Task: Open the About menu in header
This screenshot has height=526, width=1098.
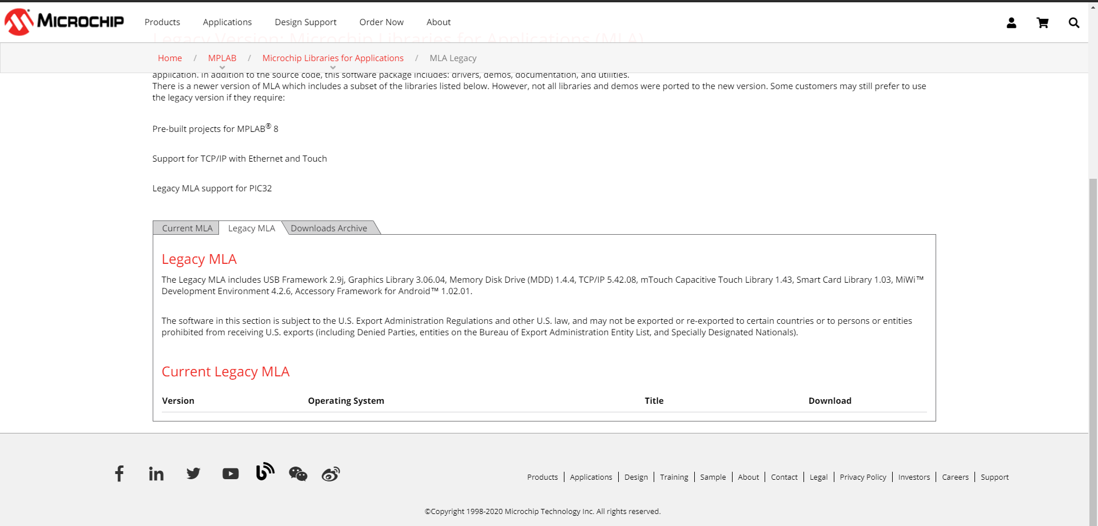Action: (x=439, y=22)
